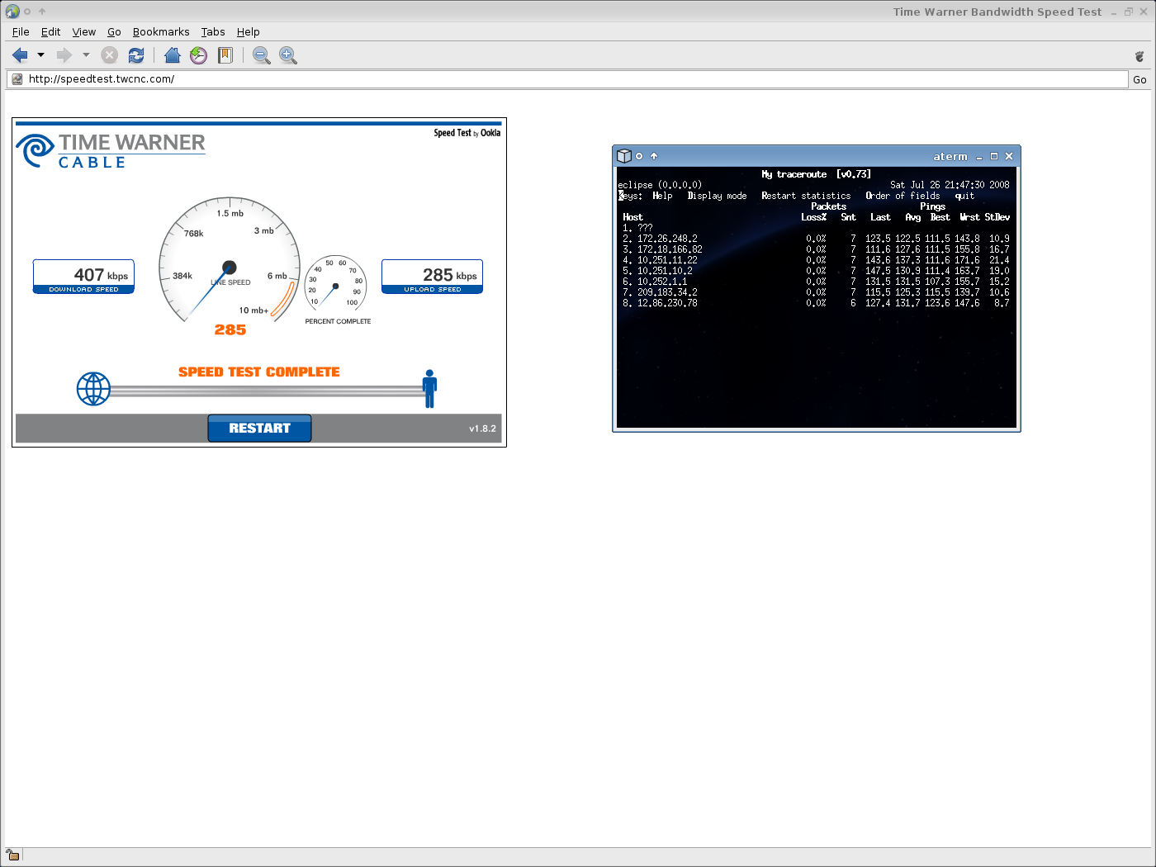Open the Help menu
Viewport: 1156px width, 867px height.
point(248,32)
